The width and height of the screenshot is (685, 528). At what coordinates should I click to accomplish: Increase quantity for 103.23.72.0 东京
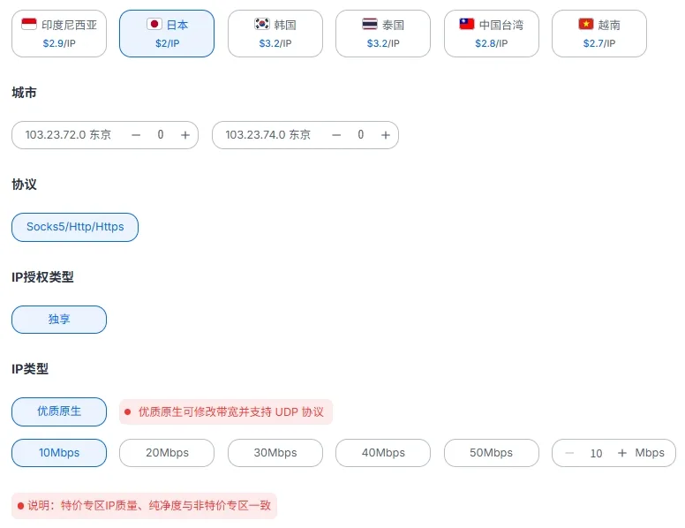click(x=185, y=135)
